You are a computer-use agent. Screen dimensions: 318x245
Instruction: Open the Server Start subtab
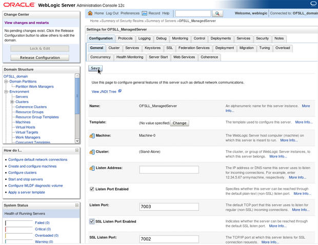coord(158,57)
